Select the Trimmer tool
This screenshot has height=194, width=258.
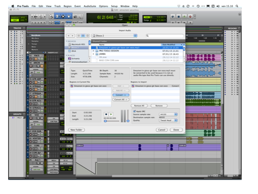coord(57,16)
